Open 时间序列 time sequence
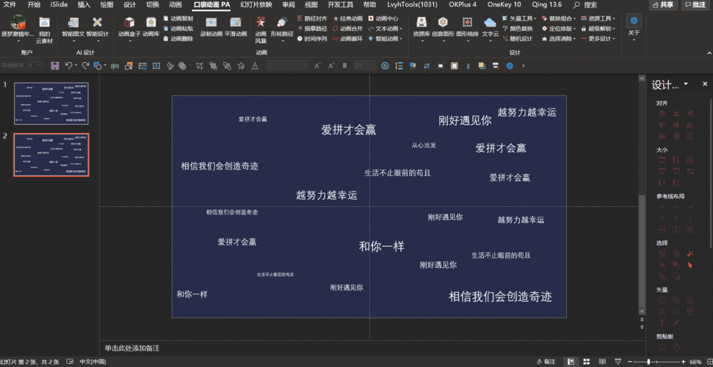 point(312,39)
